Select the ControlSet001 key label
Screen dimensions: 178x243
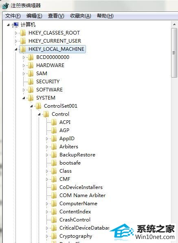point(61,106)
